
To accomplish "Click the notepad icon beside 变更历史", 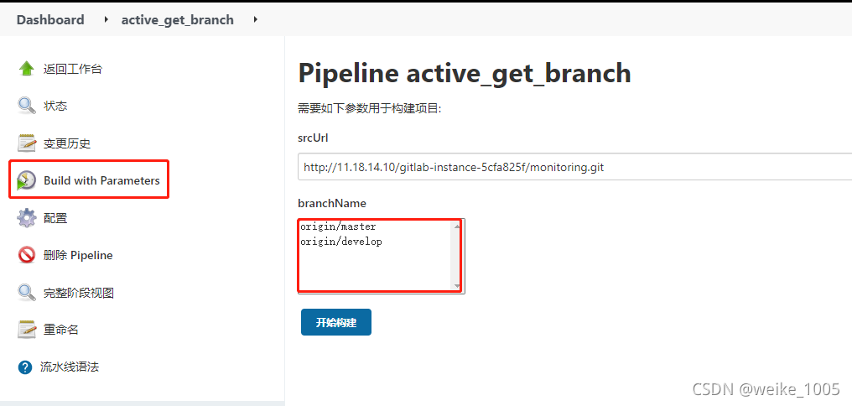I will click(27, 143).
